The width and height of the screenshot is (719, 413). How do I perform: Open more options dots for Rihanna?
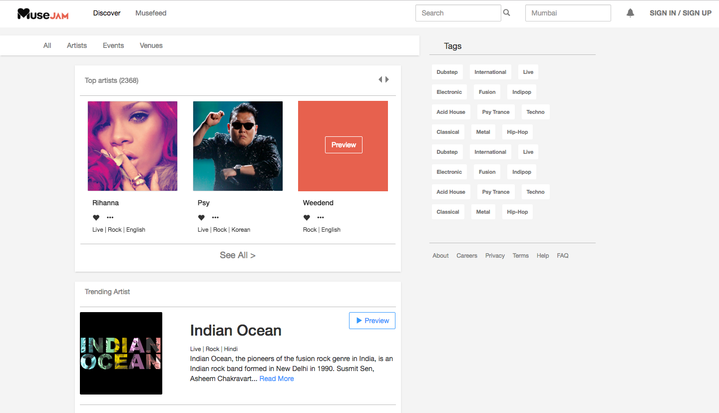click(x=110, y=217)
